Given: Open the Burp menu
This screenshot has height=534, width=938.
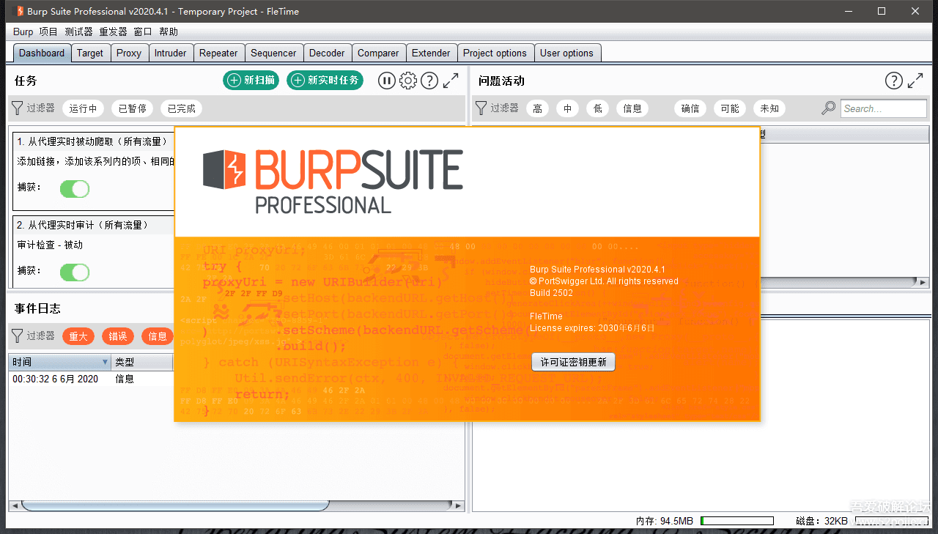Looking at the screenshot, I should click(x=23, y=31).
